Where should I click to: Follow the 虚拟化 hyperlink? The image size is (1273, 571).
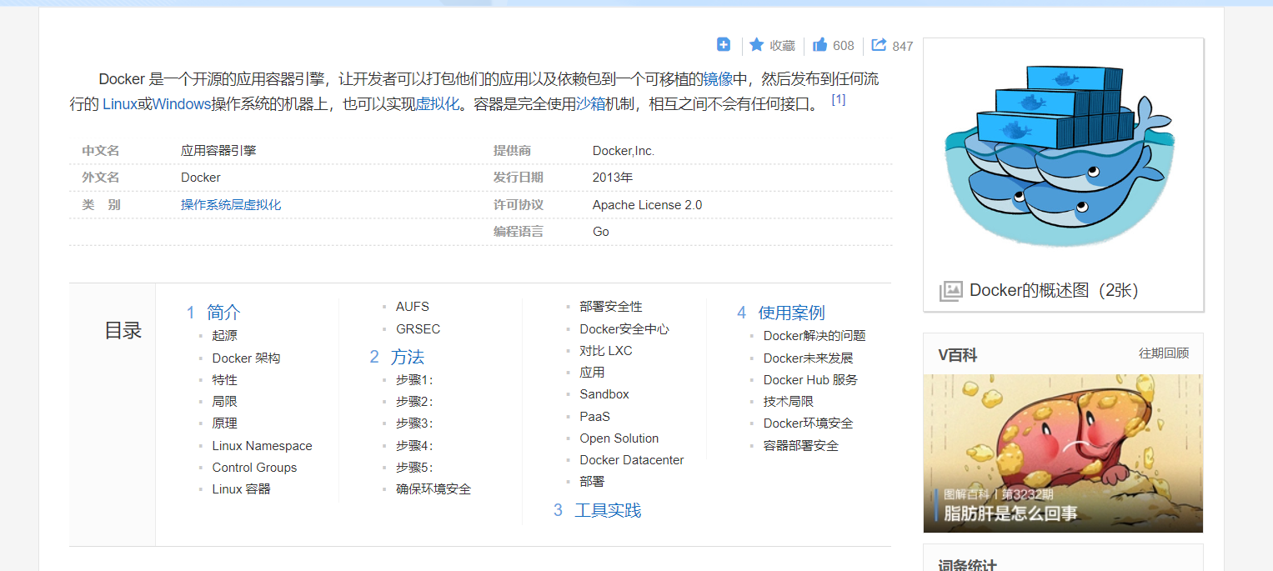[437, 104]
